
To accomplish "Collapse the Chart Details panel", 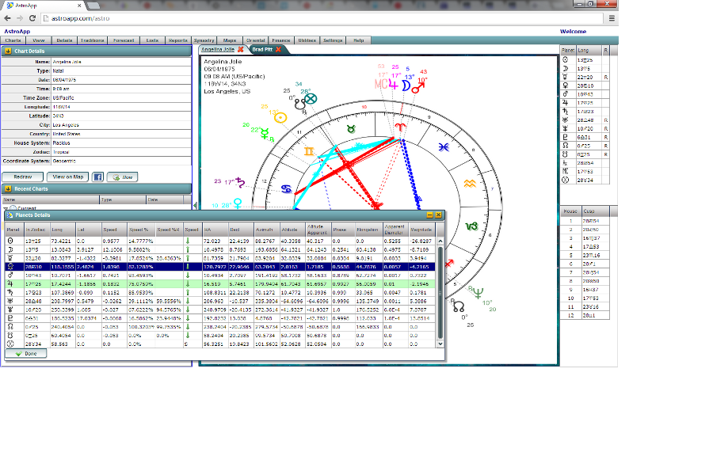I will click(7, 51).
